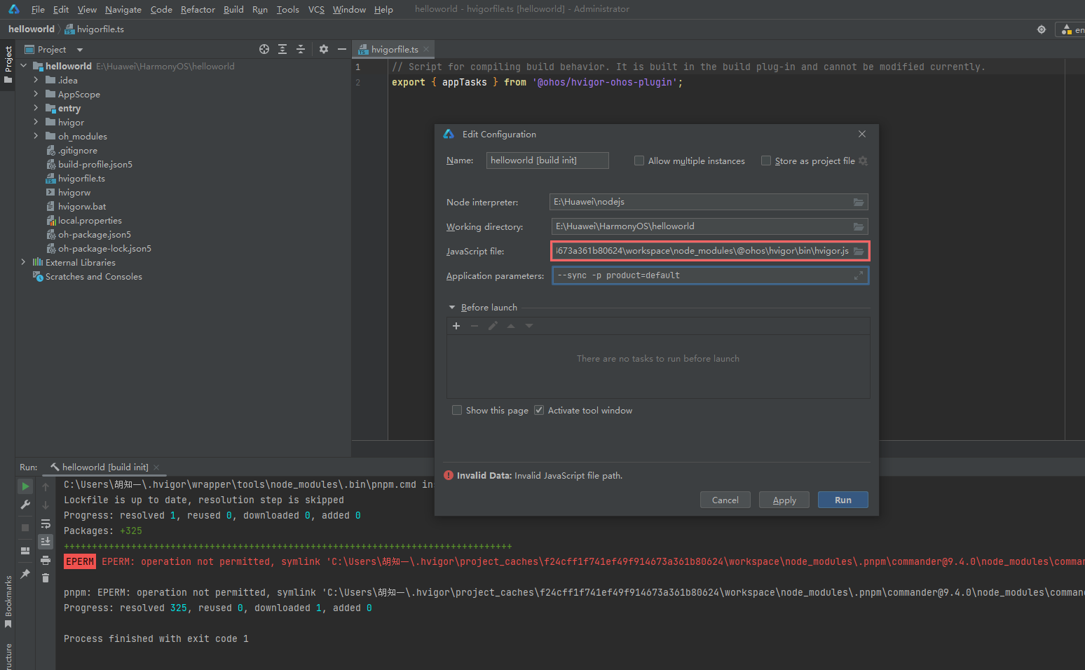Screen dimensions: 1085x670
Task: Clear all Run console output
Action: click(x=46, y=578)
